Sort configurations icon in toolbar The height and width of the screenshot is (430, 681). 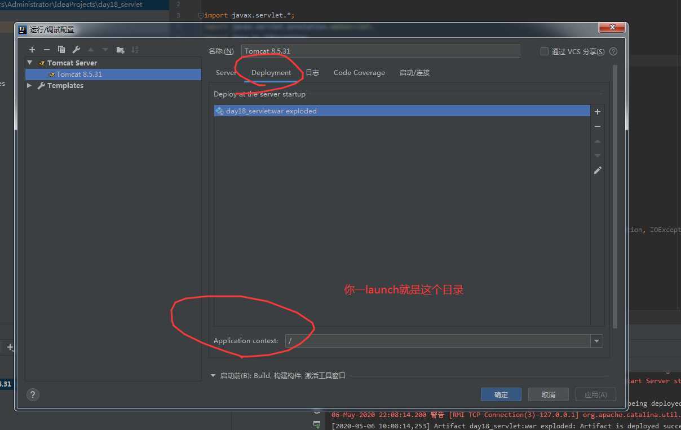pyautogui.click(x=135, y=50)
